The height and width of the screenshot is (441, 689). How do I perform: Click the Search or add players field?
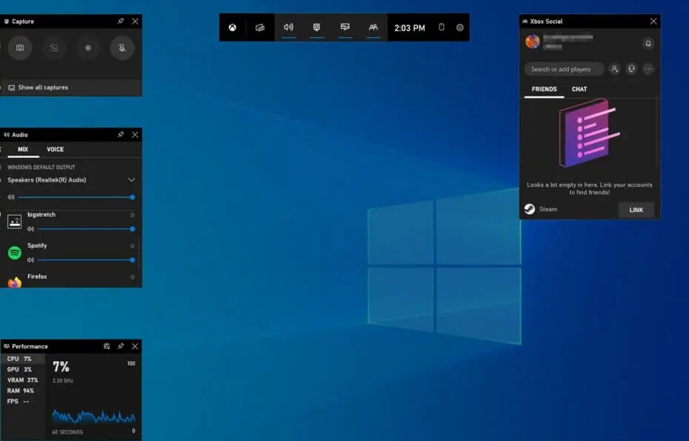(565, 69)
